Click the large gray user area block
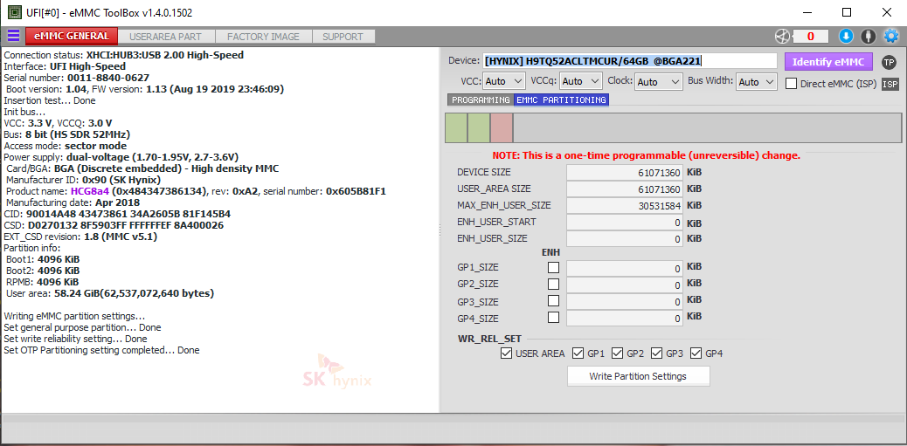This screenshot has height=446, width=907. pyautogui.click(x=707, y=127)
